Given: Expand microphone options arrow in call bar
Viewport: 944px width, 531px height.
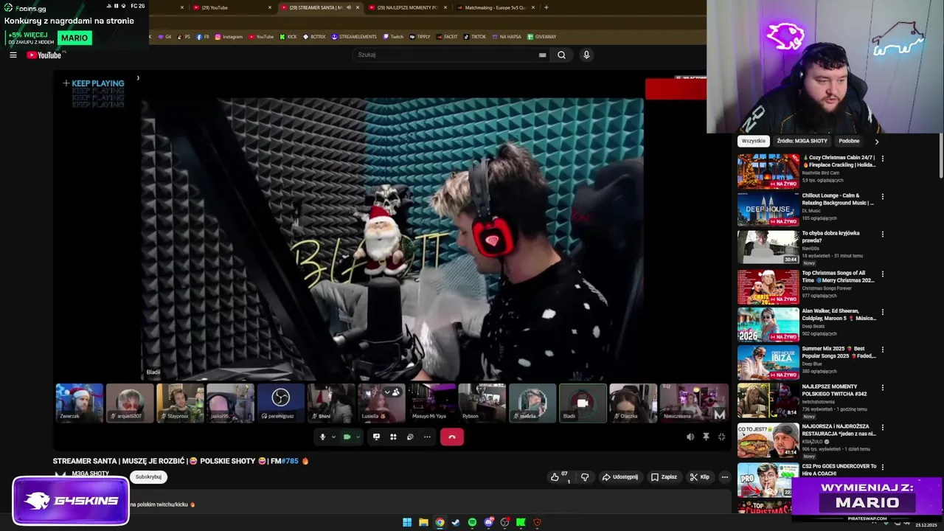Looking at the screenshot, I should click(333, 437).
